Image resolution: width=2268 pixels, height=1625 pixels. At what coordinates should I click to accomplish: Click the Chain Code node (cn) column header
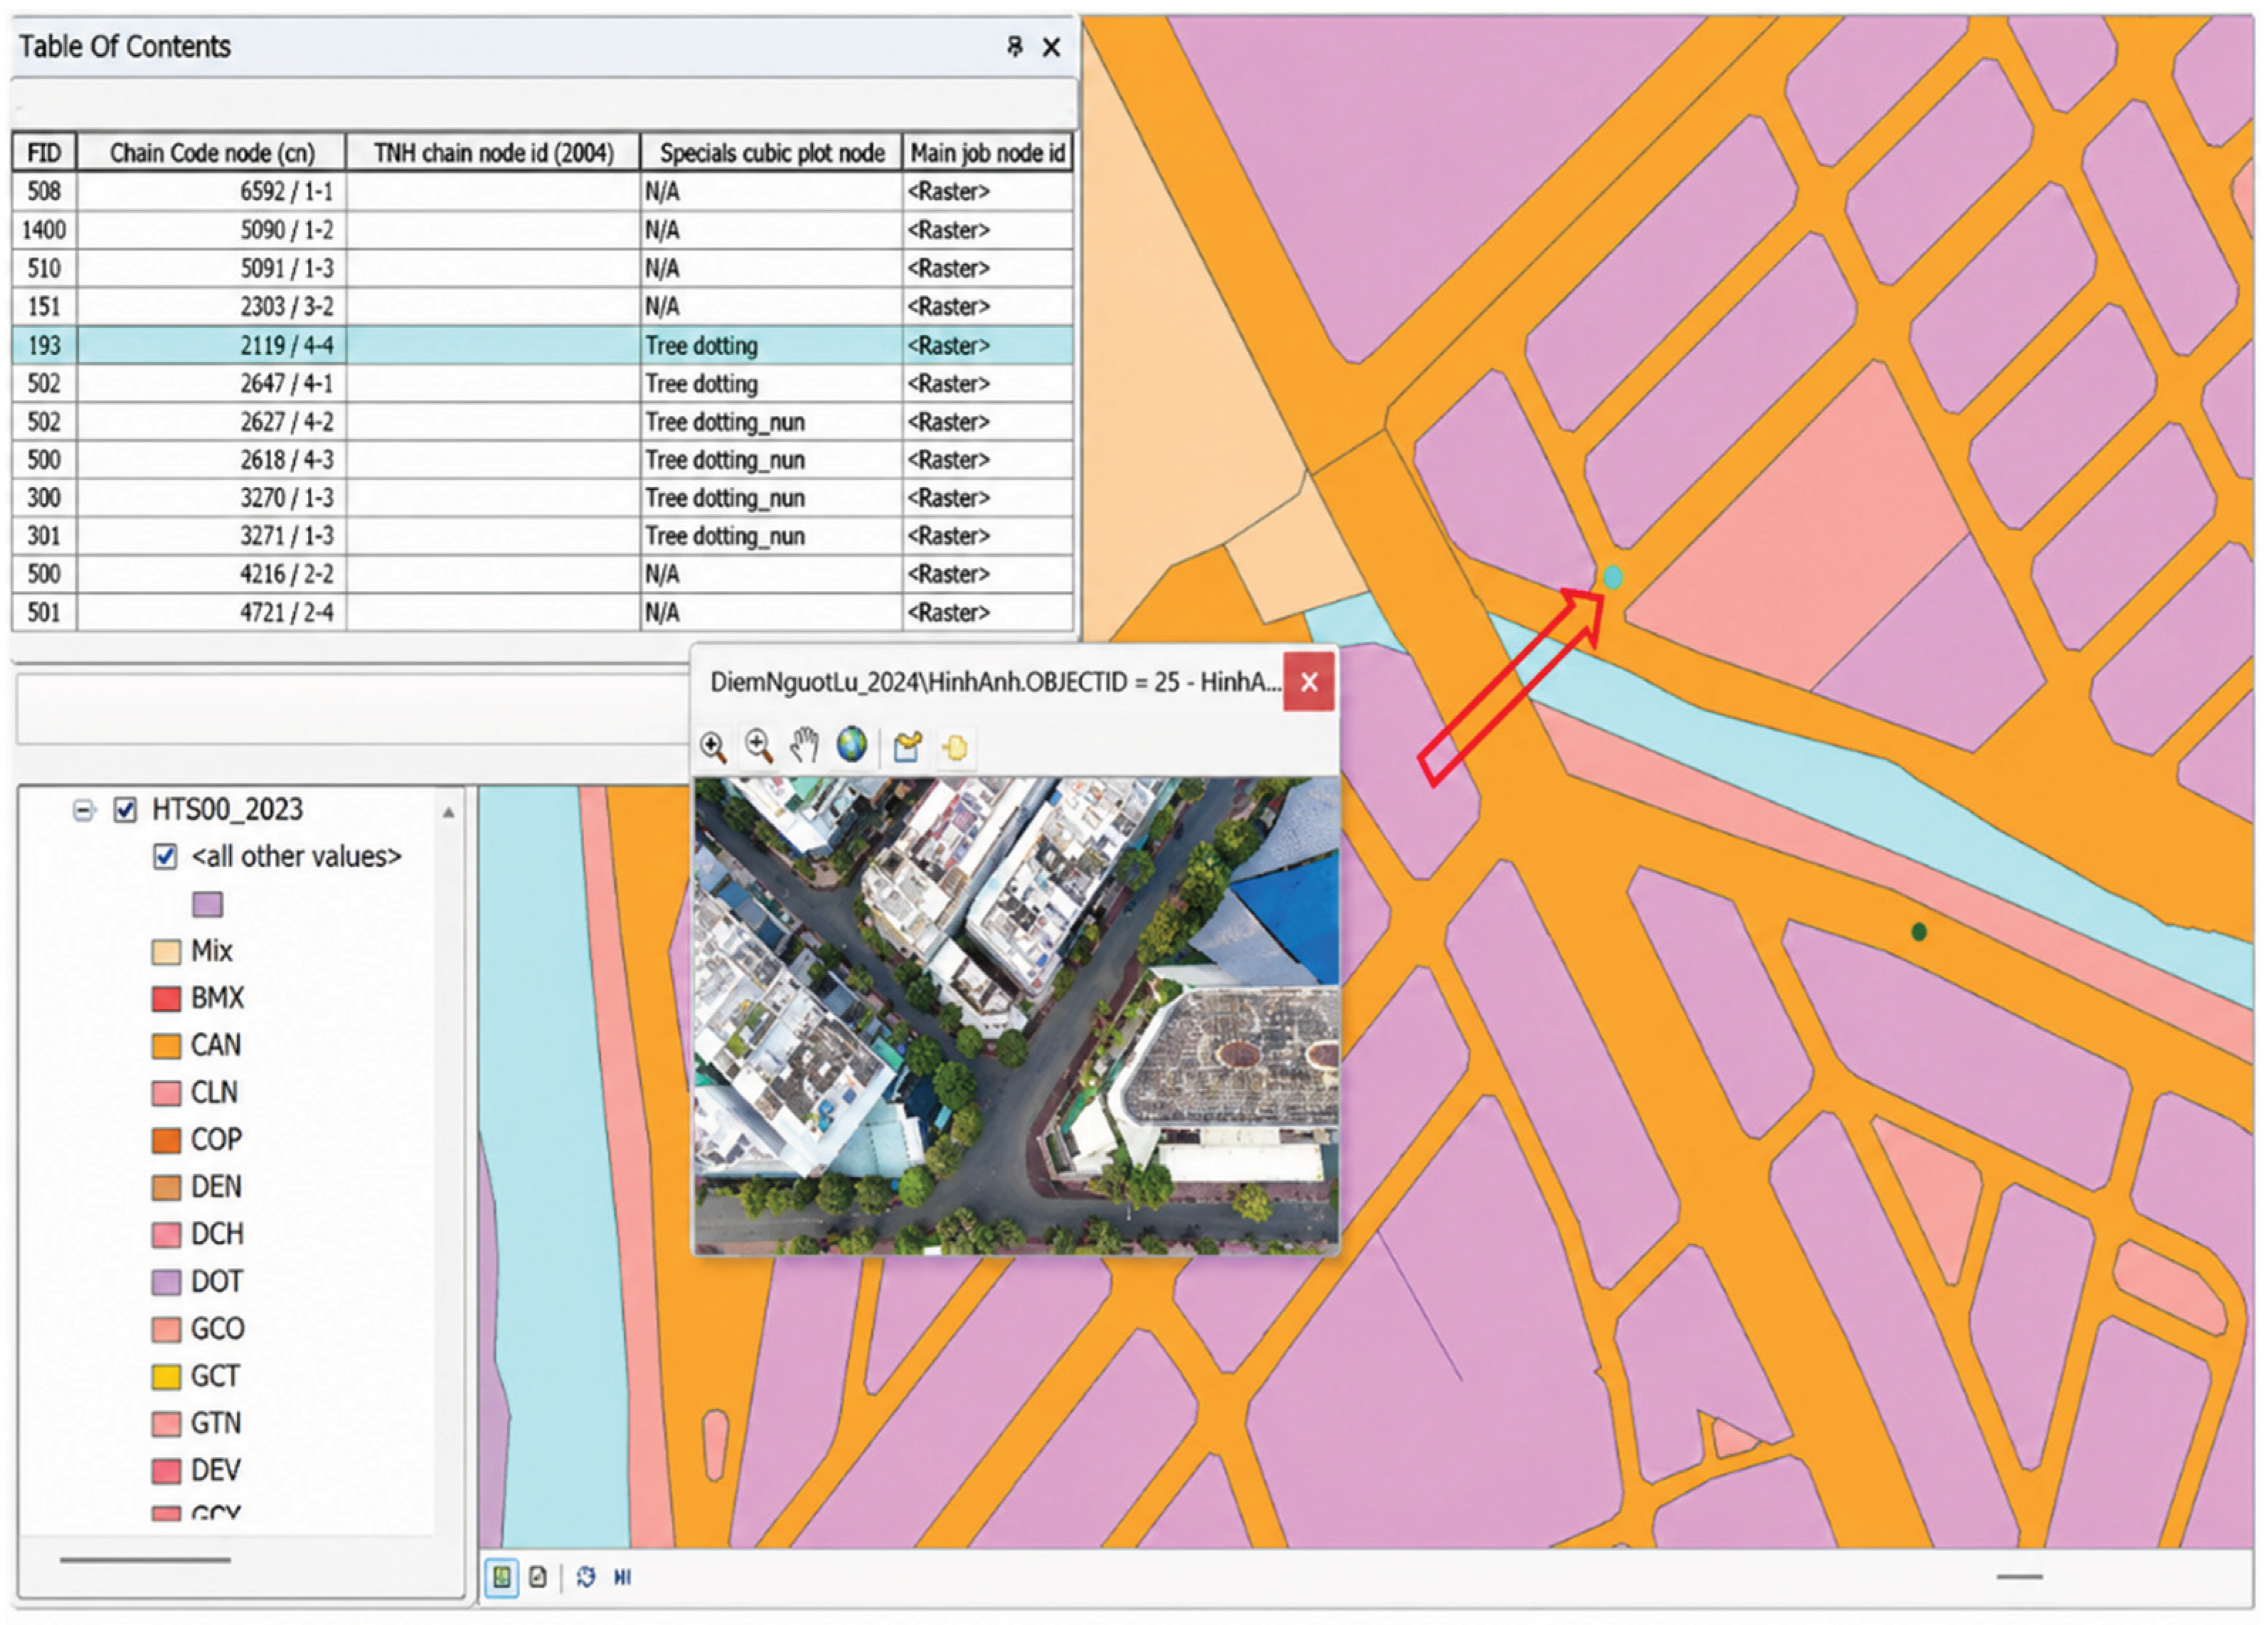tap(212, 153)
